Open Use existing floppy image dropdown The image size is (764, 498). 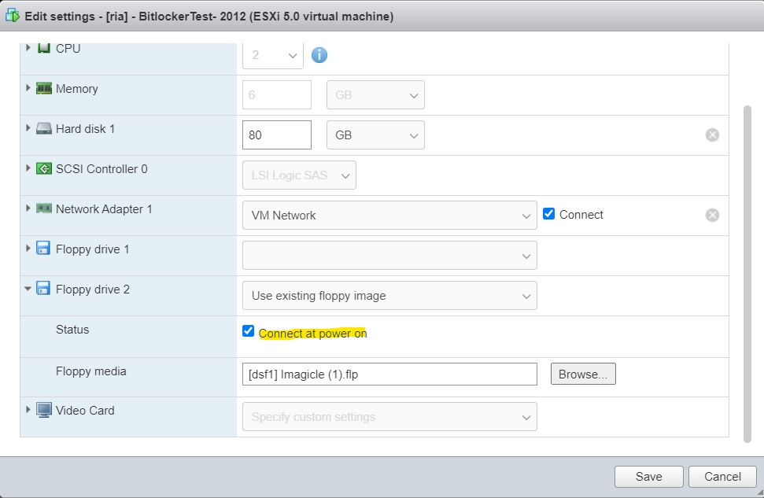click(x=389, y=296)
